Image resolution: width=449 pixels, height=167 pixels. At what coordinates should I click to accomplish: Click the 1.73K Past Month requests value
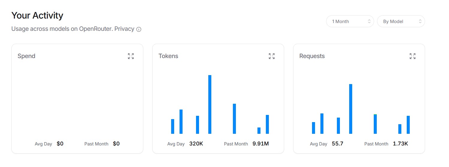[x=400, y=144]
